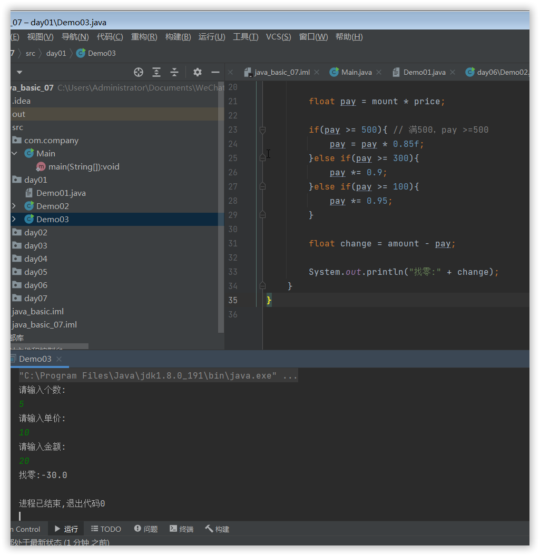Open the 构建(B) menu
540x556 pixels.
178,37
